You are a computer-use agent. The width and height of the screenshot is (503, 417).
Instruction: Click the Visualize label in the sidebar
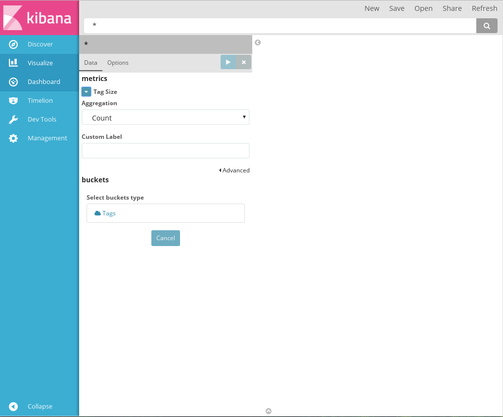[40, 63]
